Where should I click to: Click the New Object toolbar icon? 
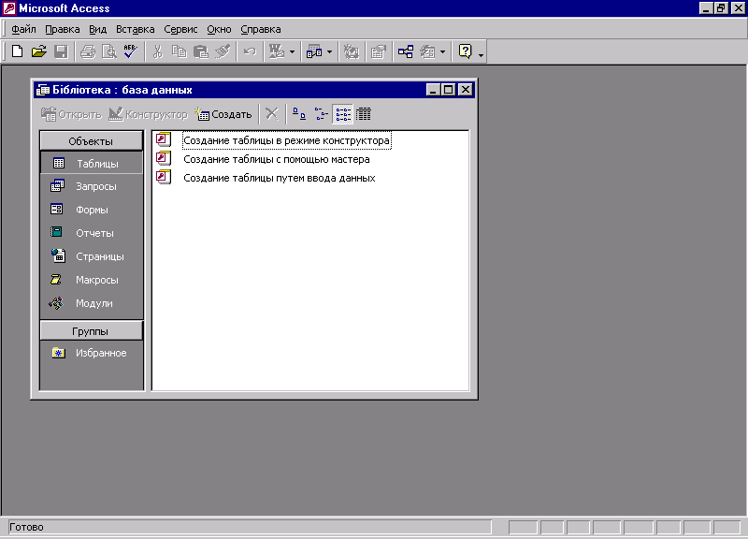pos(427,51)
